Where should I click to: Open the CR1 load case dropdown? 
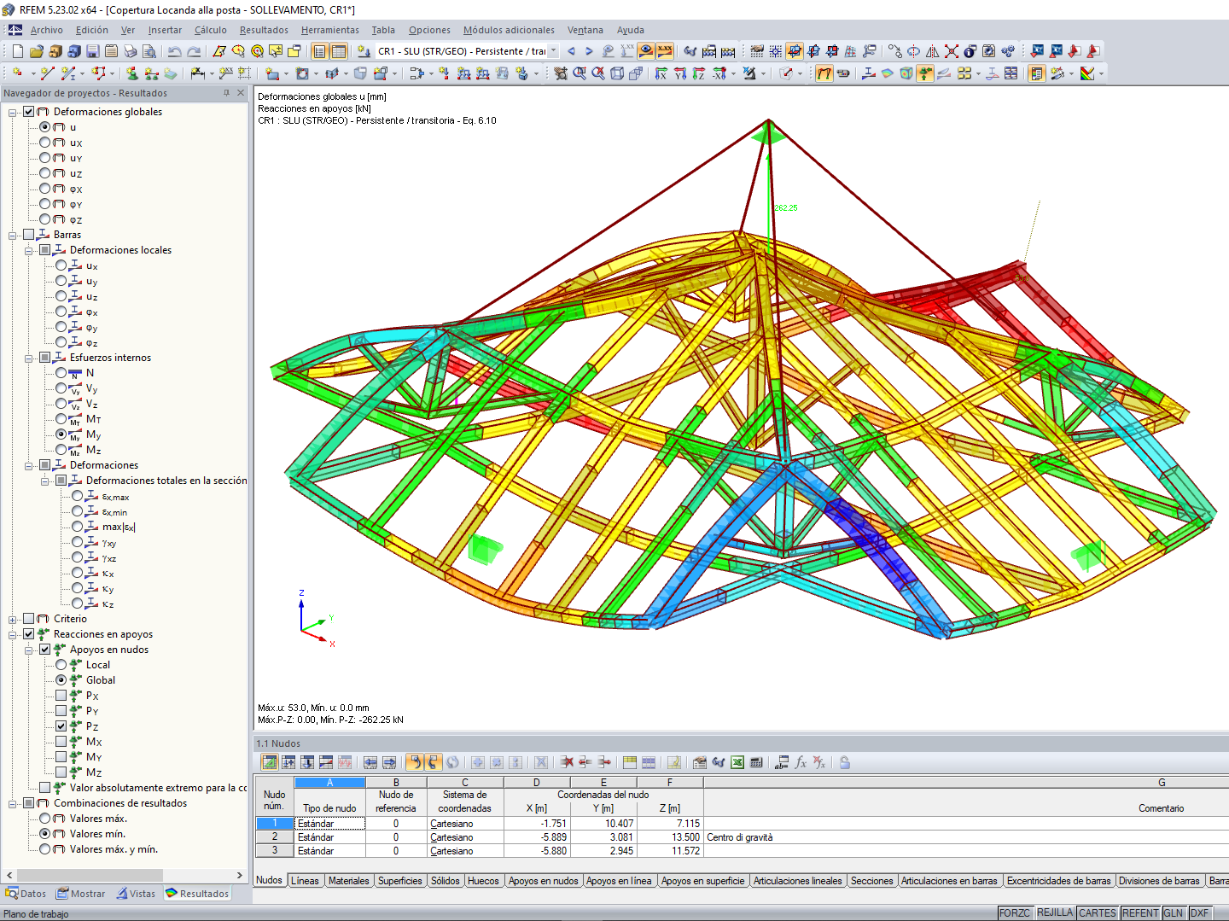pyautogui.click(x=553, y=51)
